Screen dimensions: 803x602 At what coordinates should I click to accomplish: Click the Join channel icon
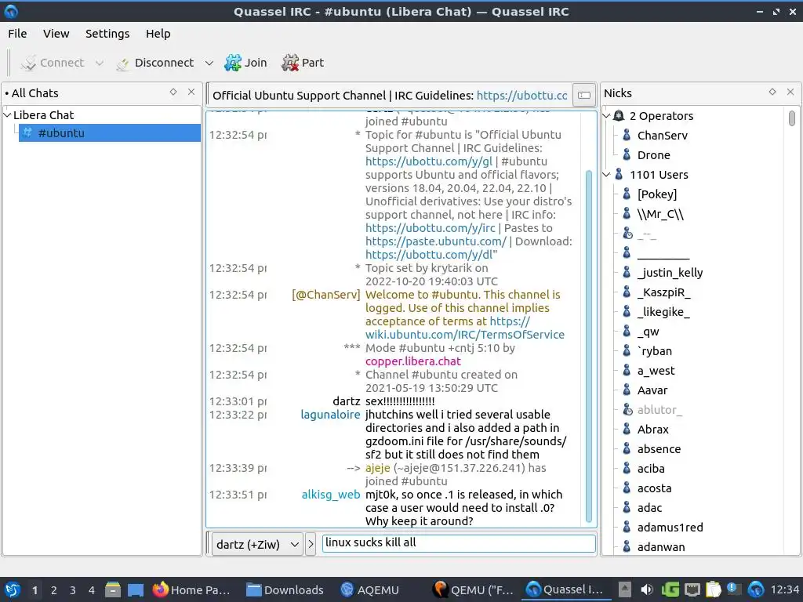[x=233, y=63]
